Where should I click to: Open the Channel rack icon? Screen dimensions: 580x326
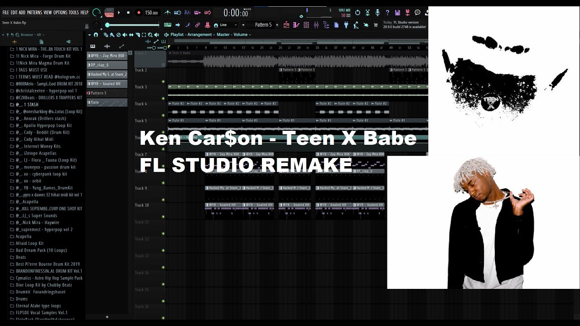click(306, 25)
